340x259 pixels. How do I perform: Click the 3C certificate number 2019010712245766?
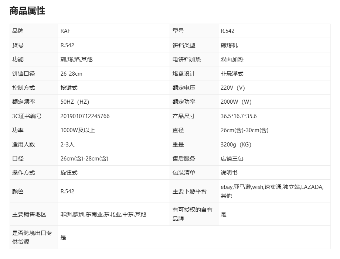[85, 116]
